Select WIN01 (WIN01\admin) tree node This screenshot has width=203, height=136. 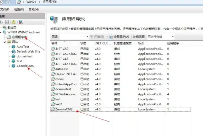[x=23, y=32]
